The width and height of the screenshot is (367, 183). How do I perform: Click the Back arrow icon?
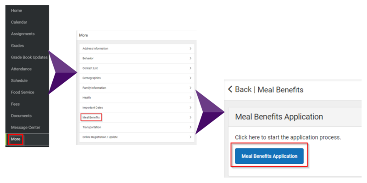(x=230, y=89)
